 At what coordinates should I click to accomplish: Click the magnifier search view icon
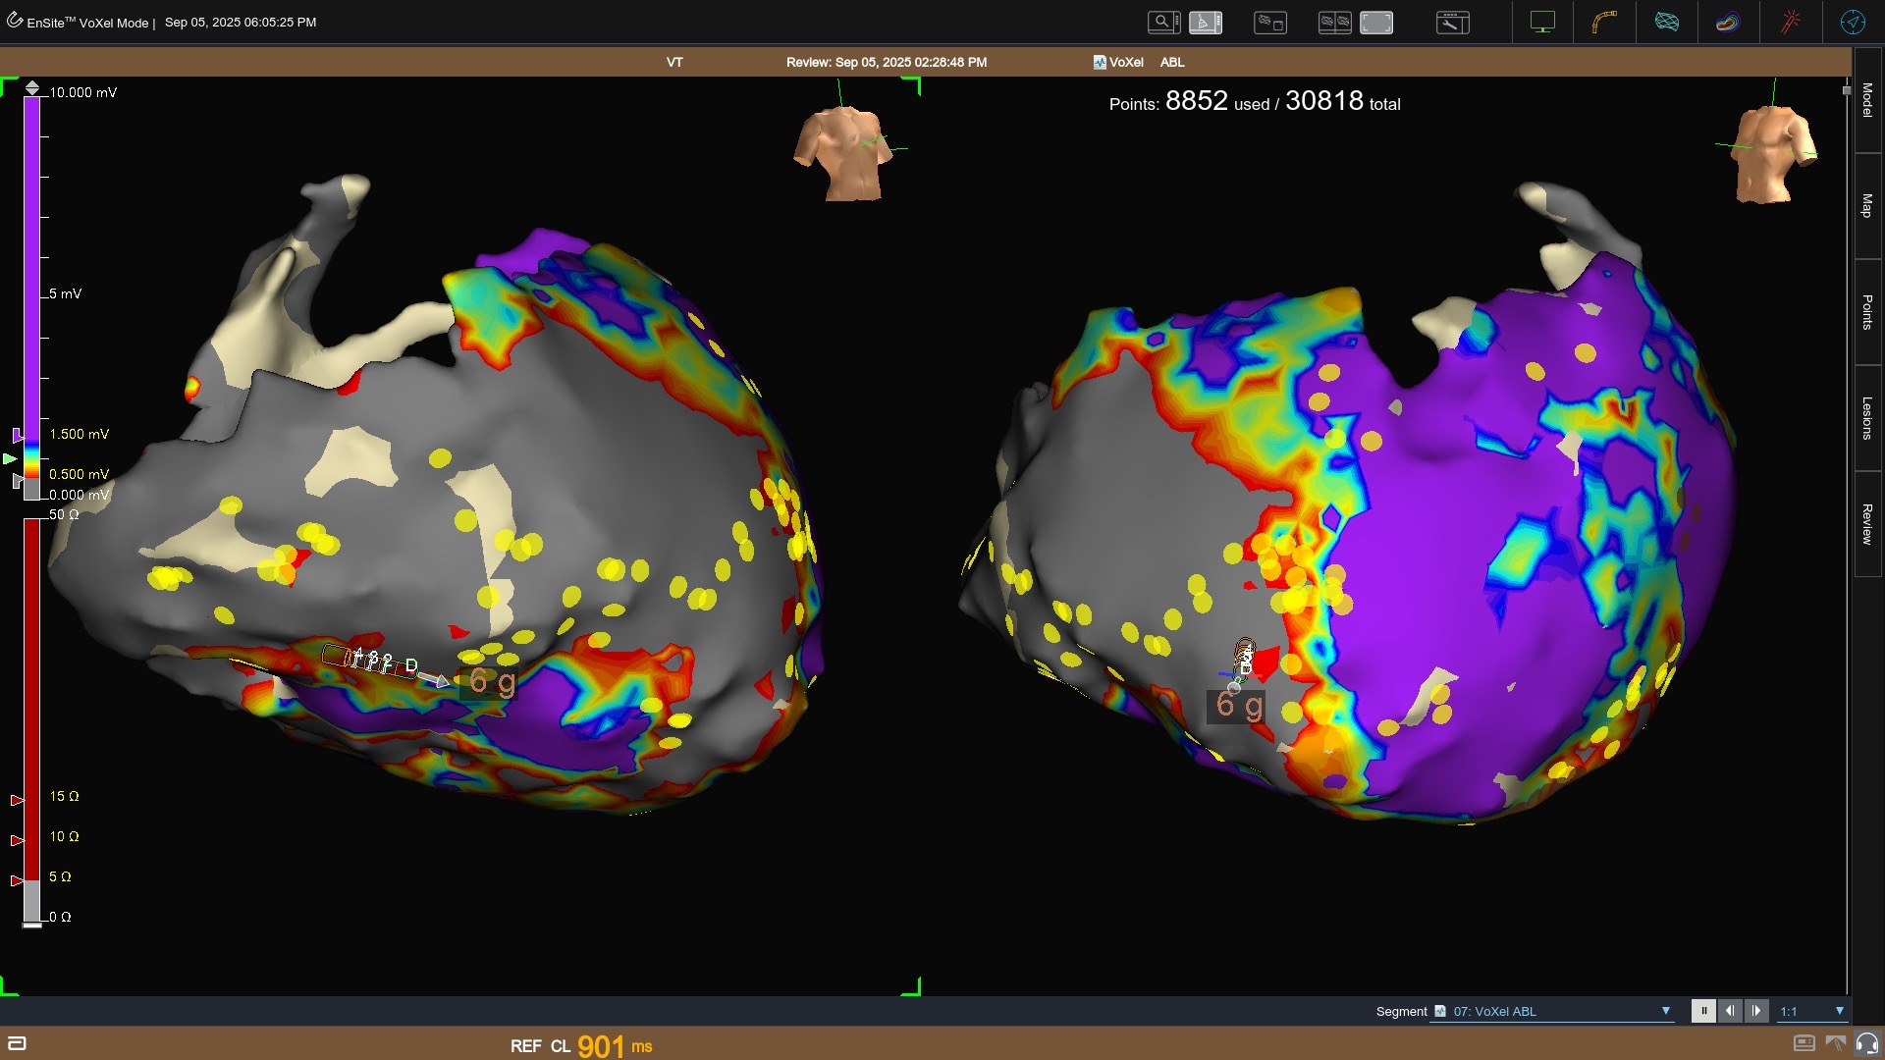(x=1163, y=22)
